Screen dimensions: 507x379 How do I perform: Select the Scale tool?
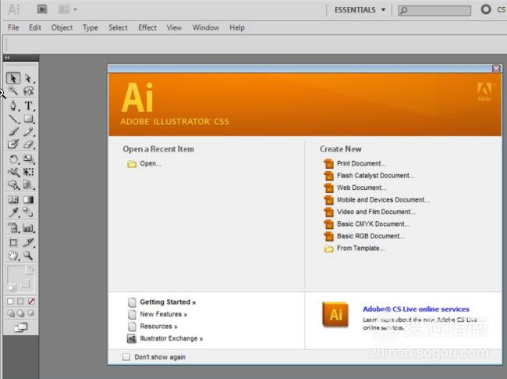pos(28,159)
